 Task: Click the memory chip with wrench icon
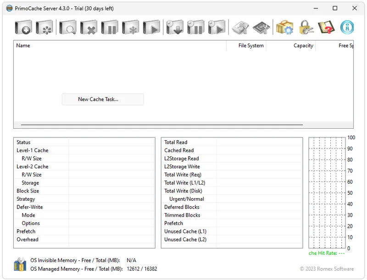click(x=261, y=27)
